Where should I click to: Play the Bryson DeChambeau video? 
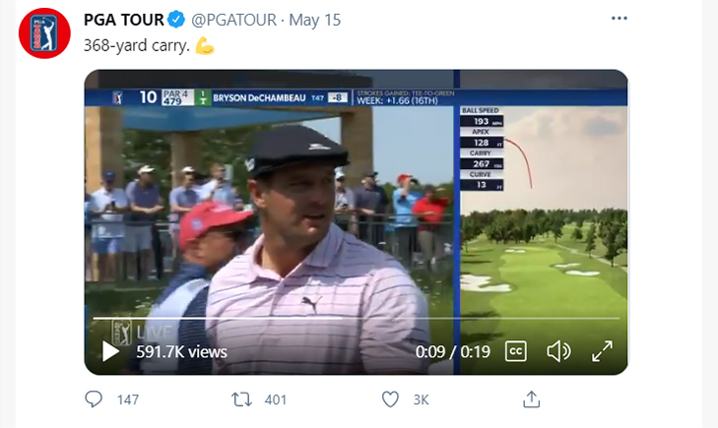pyautogui.click(x=110, y=351)
